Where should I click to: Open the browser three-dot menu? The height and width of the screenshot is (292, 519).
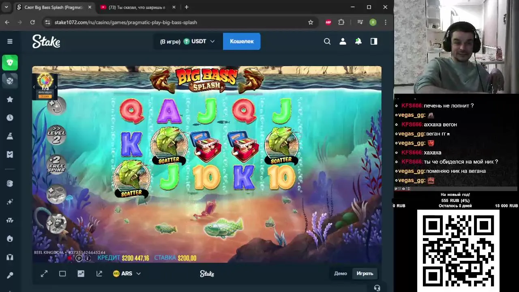(386, 22)
